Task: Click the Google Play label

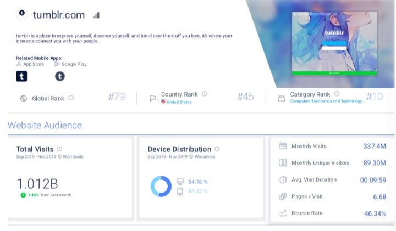Action: pyautogui.click(x=74, y=64)
